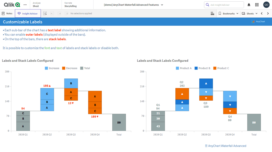Expand the Bookmarks dropdown
The width and height of the screenshot is (272, 152).
228,14
